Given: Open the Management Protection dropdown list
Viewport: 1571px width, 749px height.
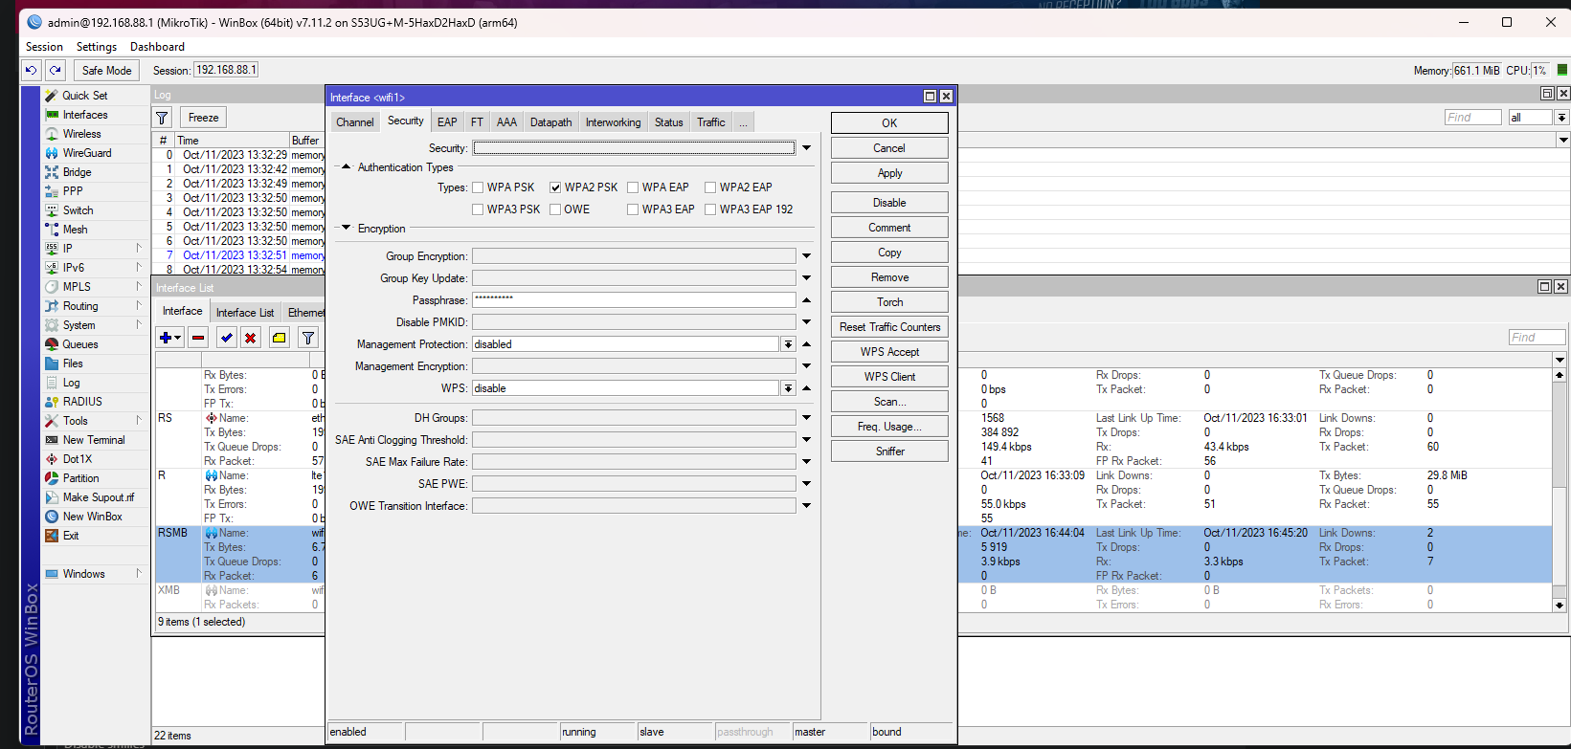Looking at the screenshot, I should [788, 344].
